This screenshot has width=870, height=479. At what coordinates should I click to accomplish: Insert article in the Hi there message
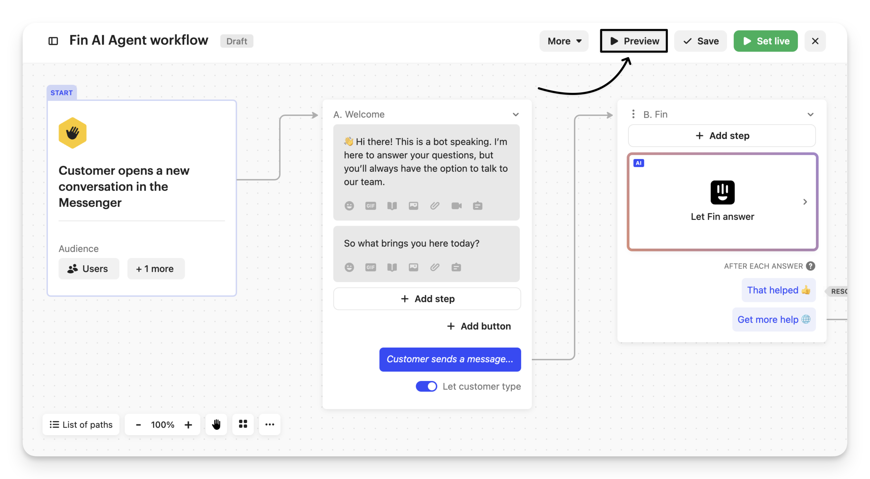[392, 206]
